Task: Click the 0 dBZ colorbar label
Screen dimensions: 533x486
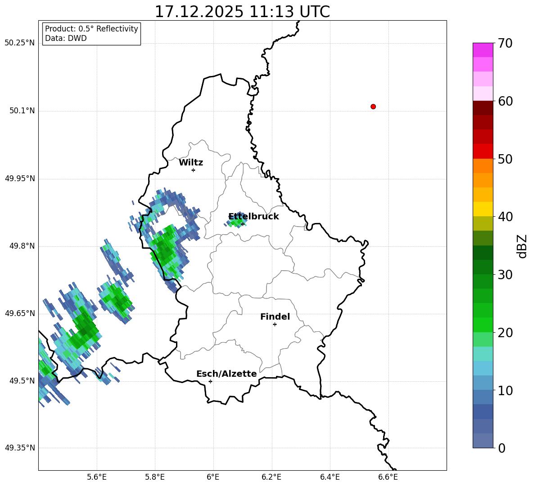Action: 501,448
